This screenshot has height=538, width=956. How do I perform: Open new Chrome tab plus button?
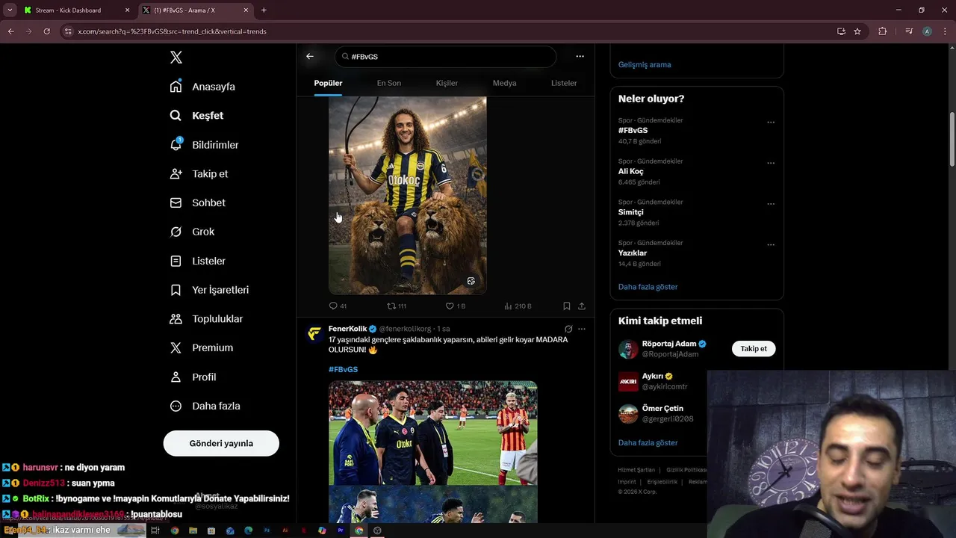(x=264, y=10)
